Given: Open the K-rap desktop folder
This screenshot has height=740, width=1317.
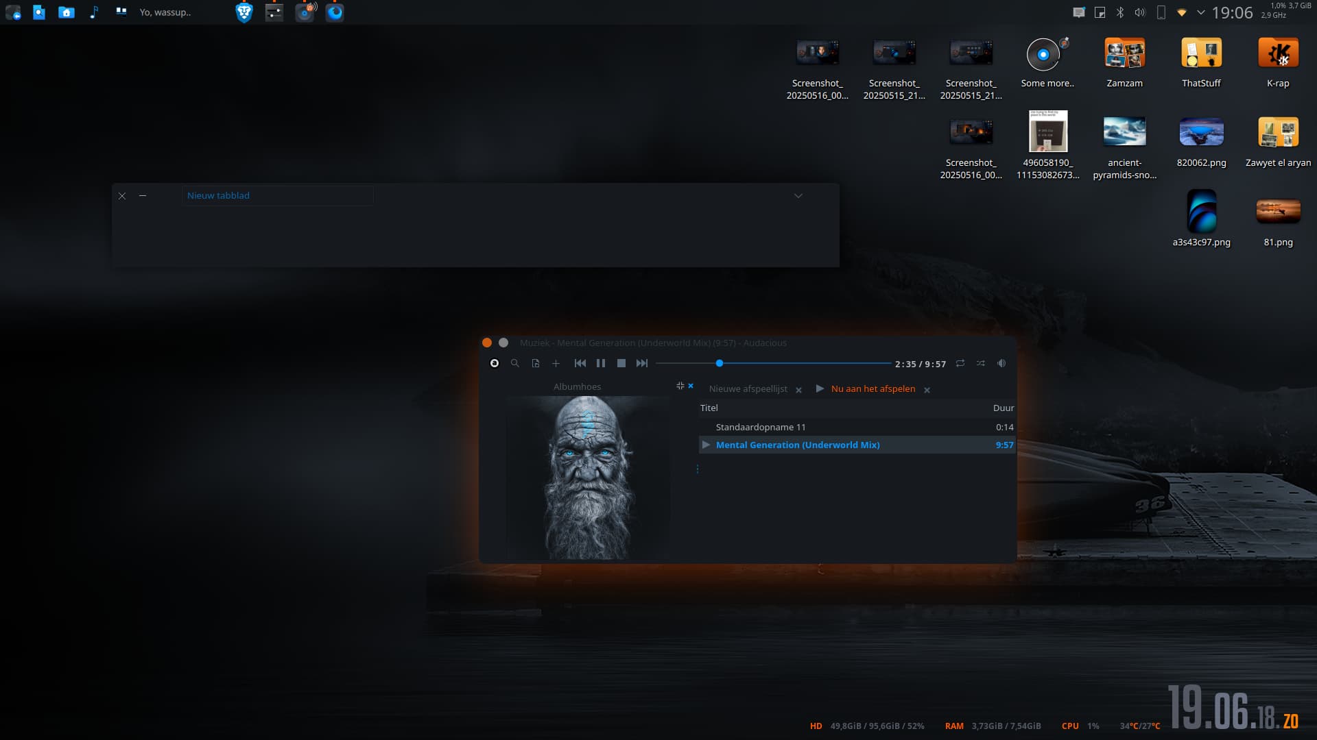Looking at the screenshot, I should (x=1279, y=63).
